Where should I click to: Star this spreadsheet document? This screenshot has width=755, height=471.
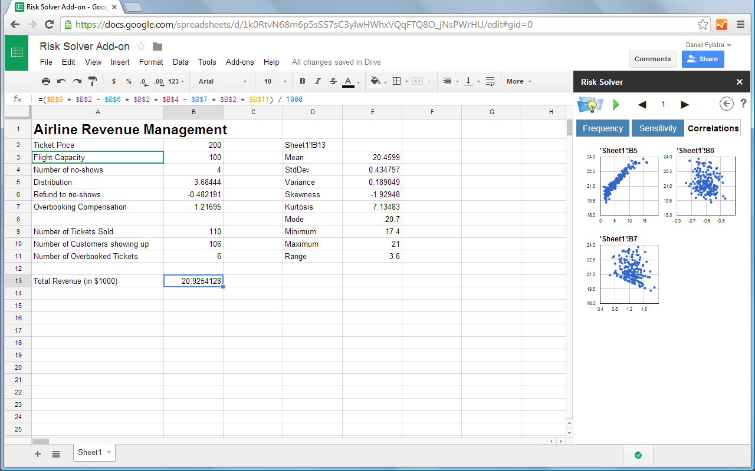coord(141,47)
